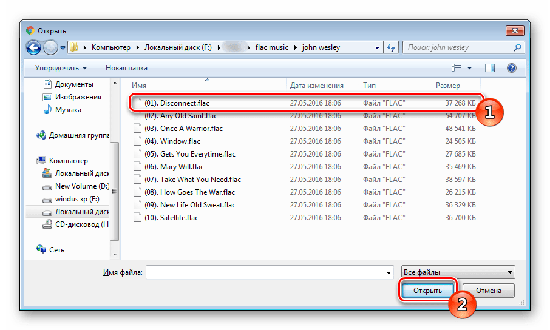Viewport: 550px width, 330px height.
Task: Click the help question mark icon
Action: click(511, 68)
